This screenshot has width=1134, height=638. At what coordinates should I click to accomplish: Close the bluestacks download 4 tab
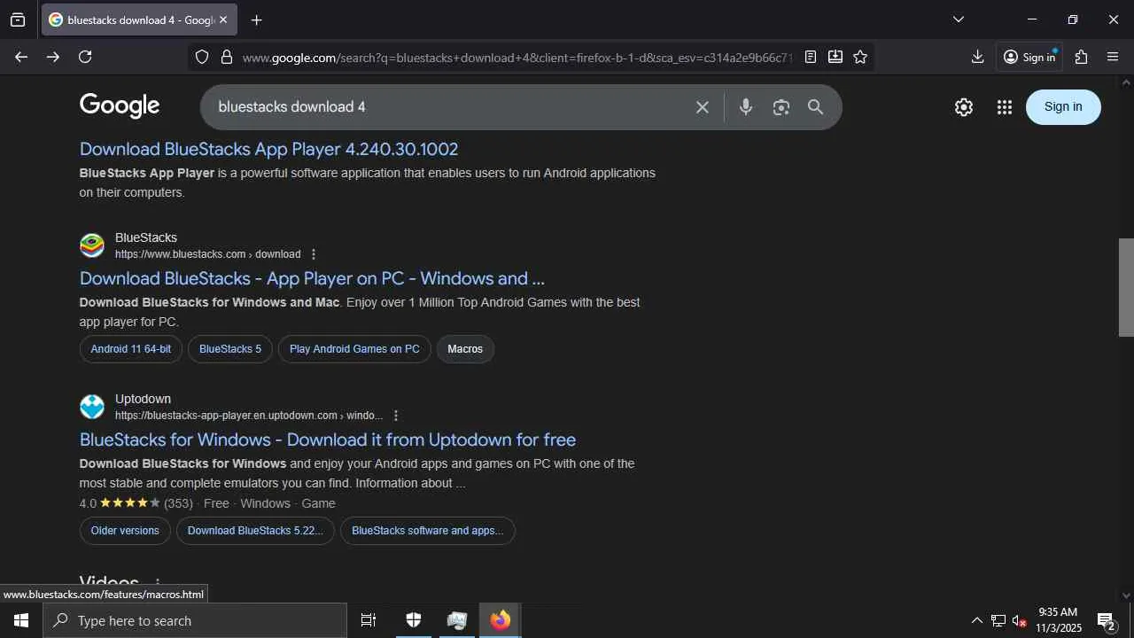(223, 19)
